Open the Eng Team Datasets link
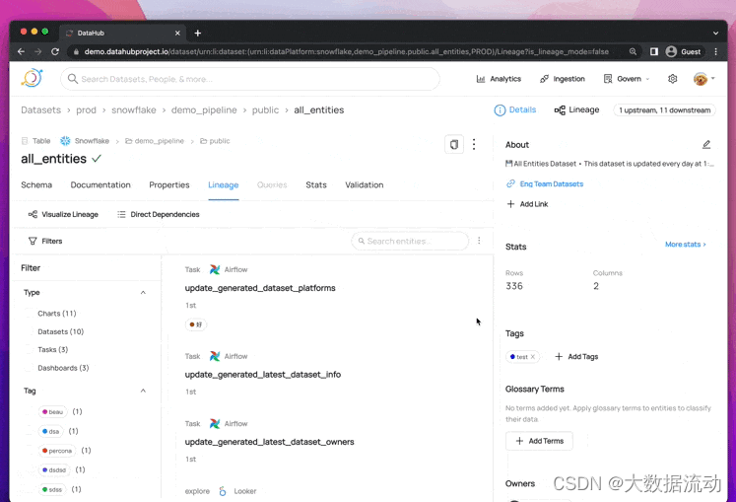Viewport: 736px width, 502px height. click(551, 184)
